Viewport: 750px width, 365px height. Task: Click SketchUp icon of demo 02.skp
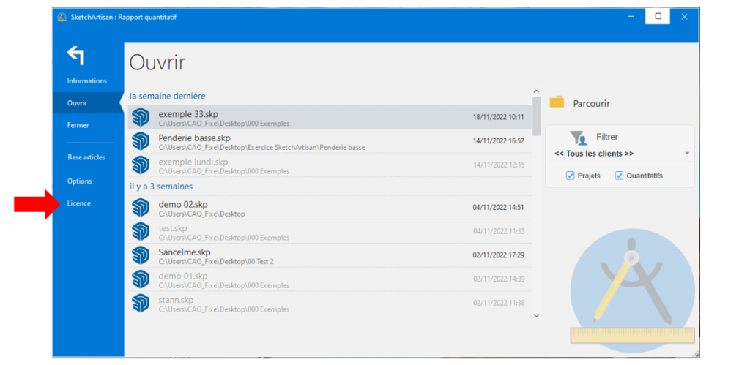click(x=141, y=208)
